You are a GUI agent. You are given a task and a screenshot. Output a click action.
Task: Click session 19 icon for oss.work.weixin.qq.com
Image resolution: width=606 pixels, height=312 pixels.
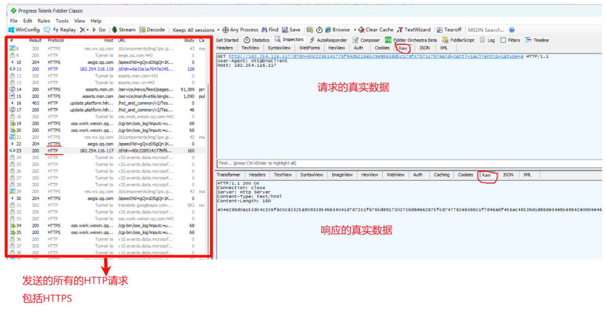pyautogui.click(x=13, y=123)
